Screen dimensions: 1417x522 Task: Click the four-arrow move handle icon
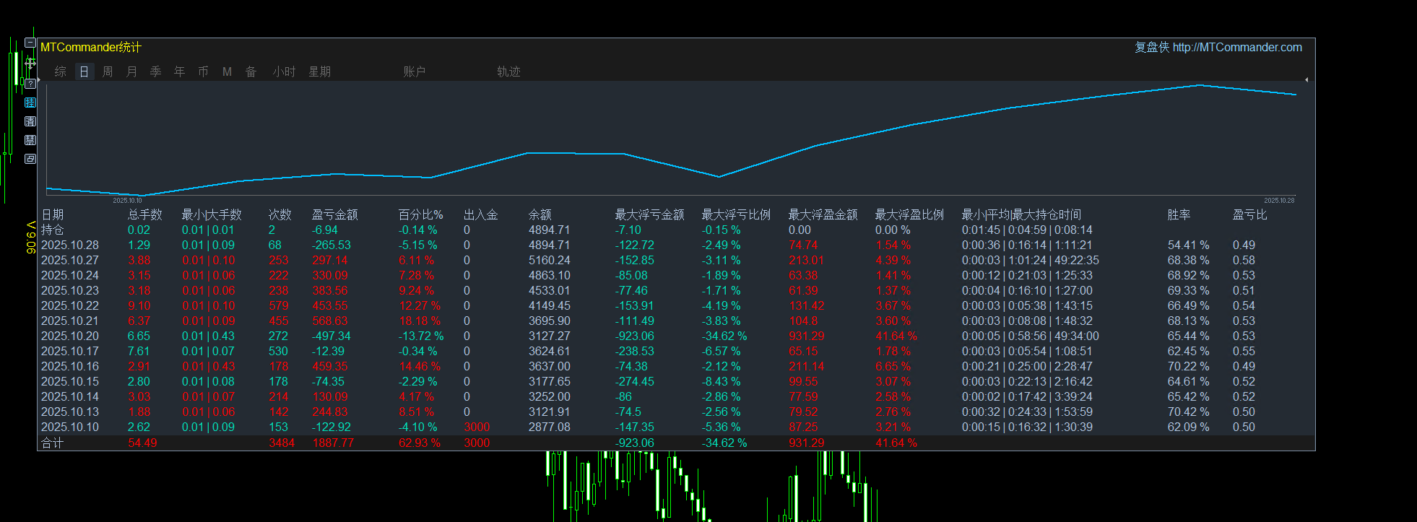pyautogui.click(x=30, y=64)
